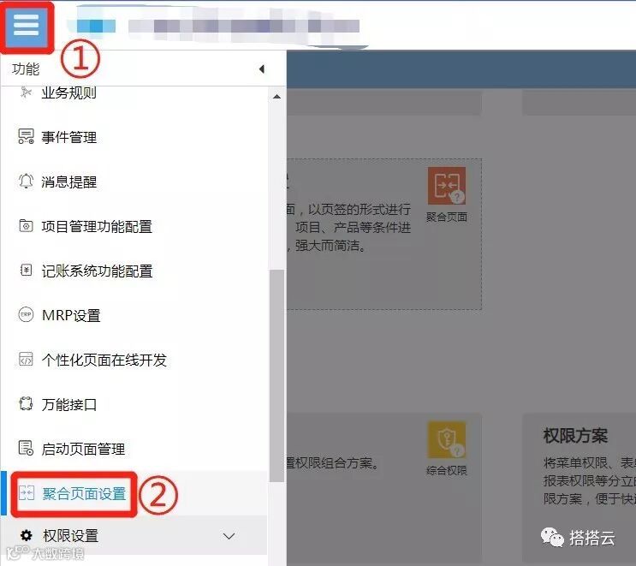636x566 pixels.
Task: Click the 项目管理功能配置 folder icon
Action: [26, 225]
